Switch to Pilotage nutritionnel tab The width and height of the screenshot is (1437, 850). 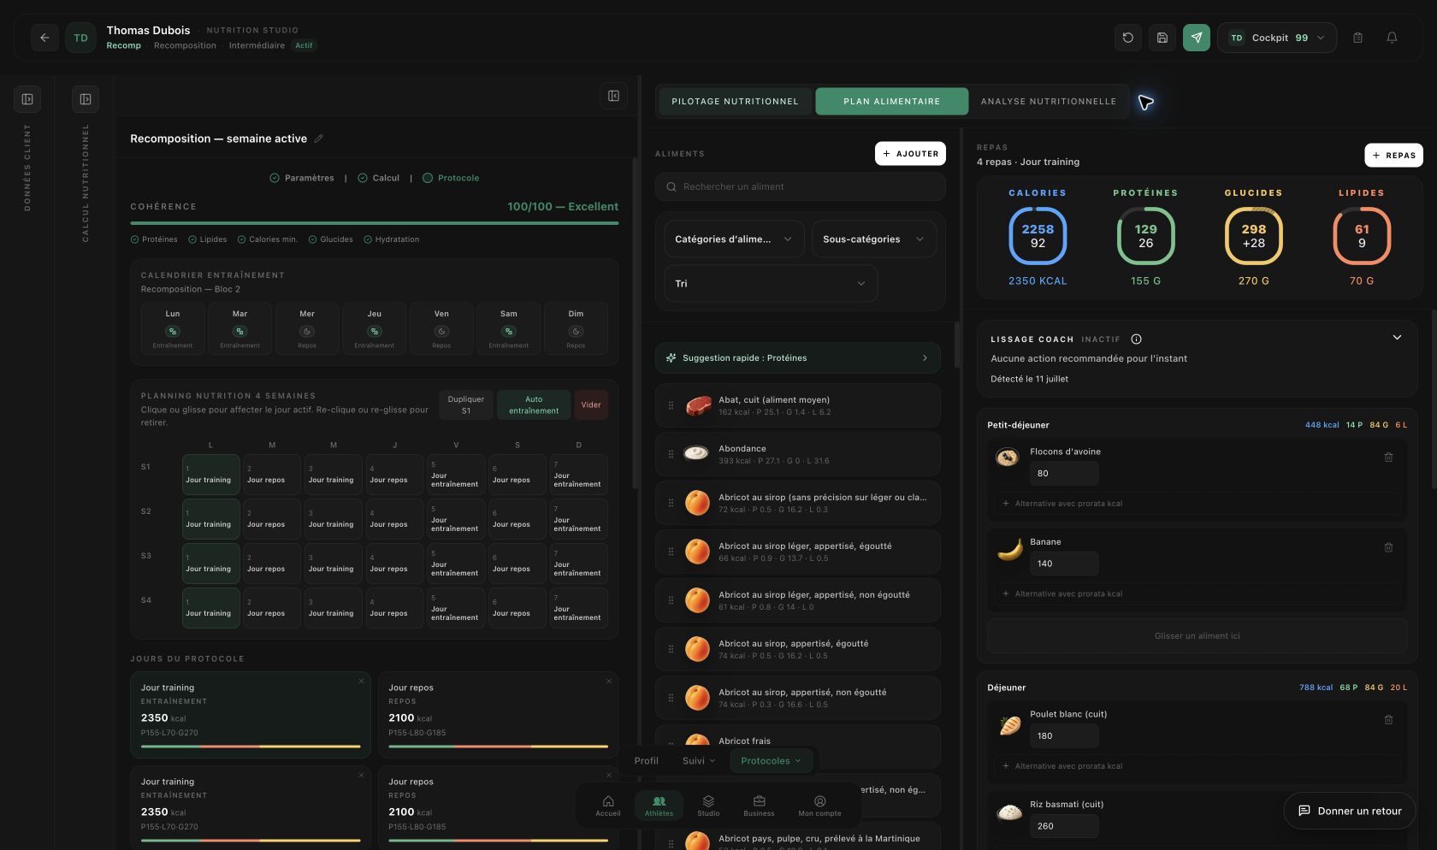(x=735, y=101)
